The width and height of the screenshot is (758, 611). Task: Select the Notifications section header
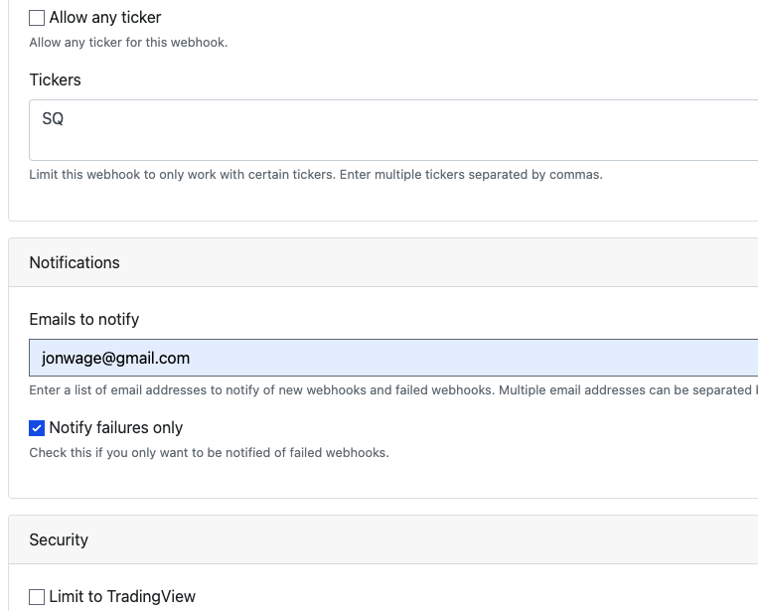[75, 262]
